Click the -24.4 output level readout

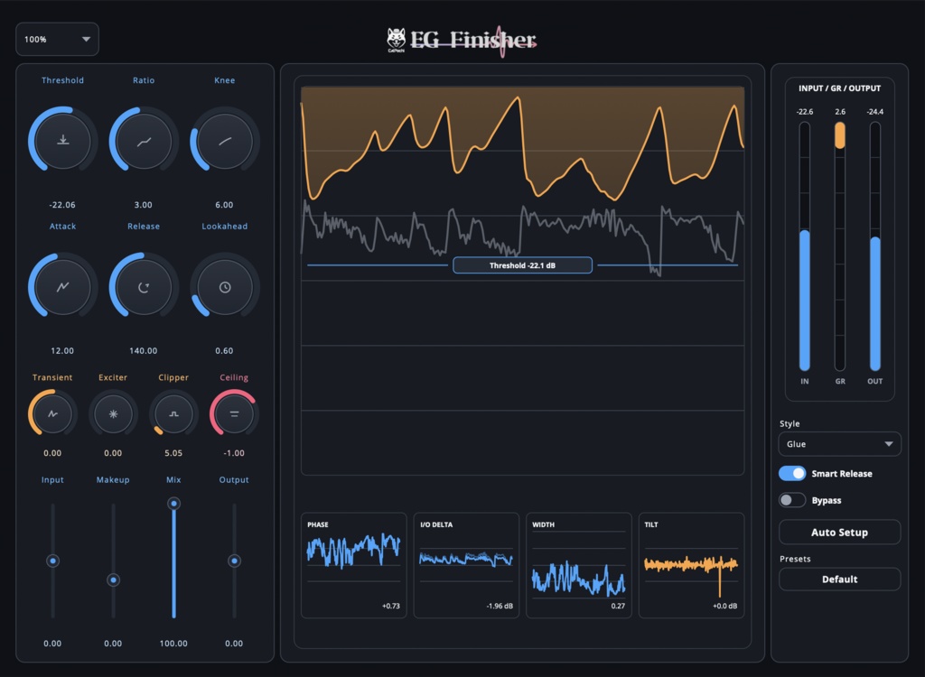tap(874, 111)
